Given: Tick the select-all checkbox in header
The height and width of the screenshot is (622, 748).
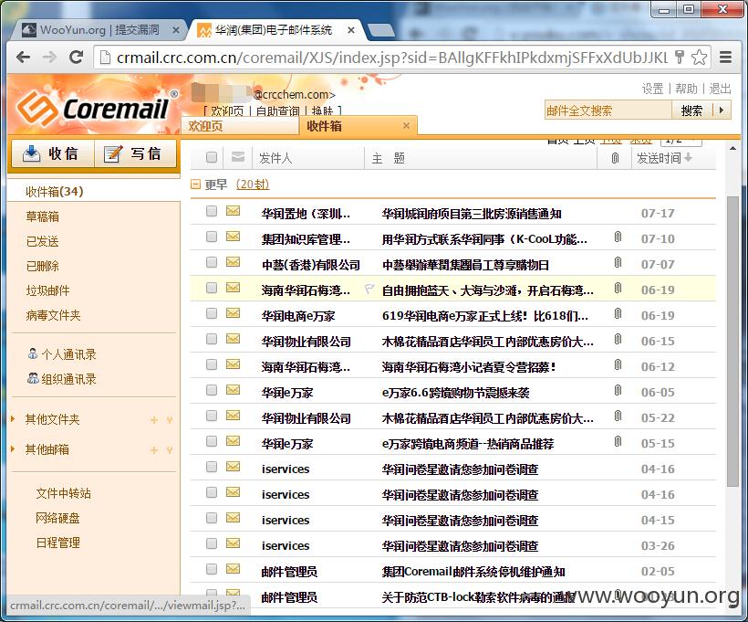Looking at the screenshot, I should [x=212, y=157].
